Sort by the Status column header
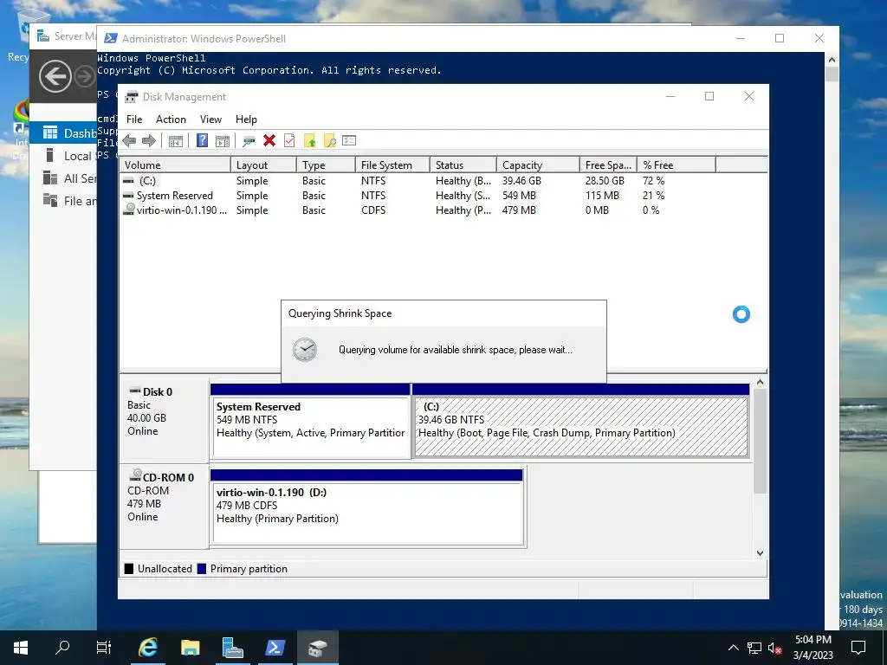The height and width of the screenshot is (665, 887). point(463,165)
